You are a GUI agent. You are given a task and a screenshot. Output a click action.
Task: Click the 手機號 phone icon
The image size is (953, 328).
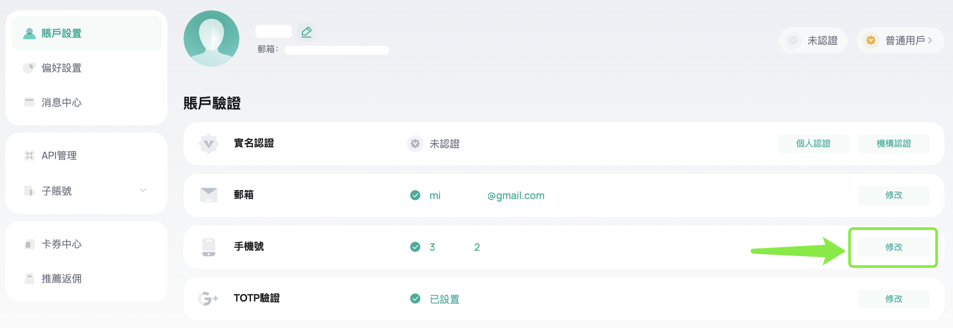pyautogui.click(x=209, y=247)
